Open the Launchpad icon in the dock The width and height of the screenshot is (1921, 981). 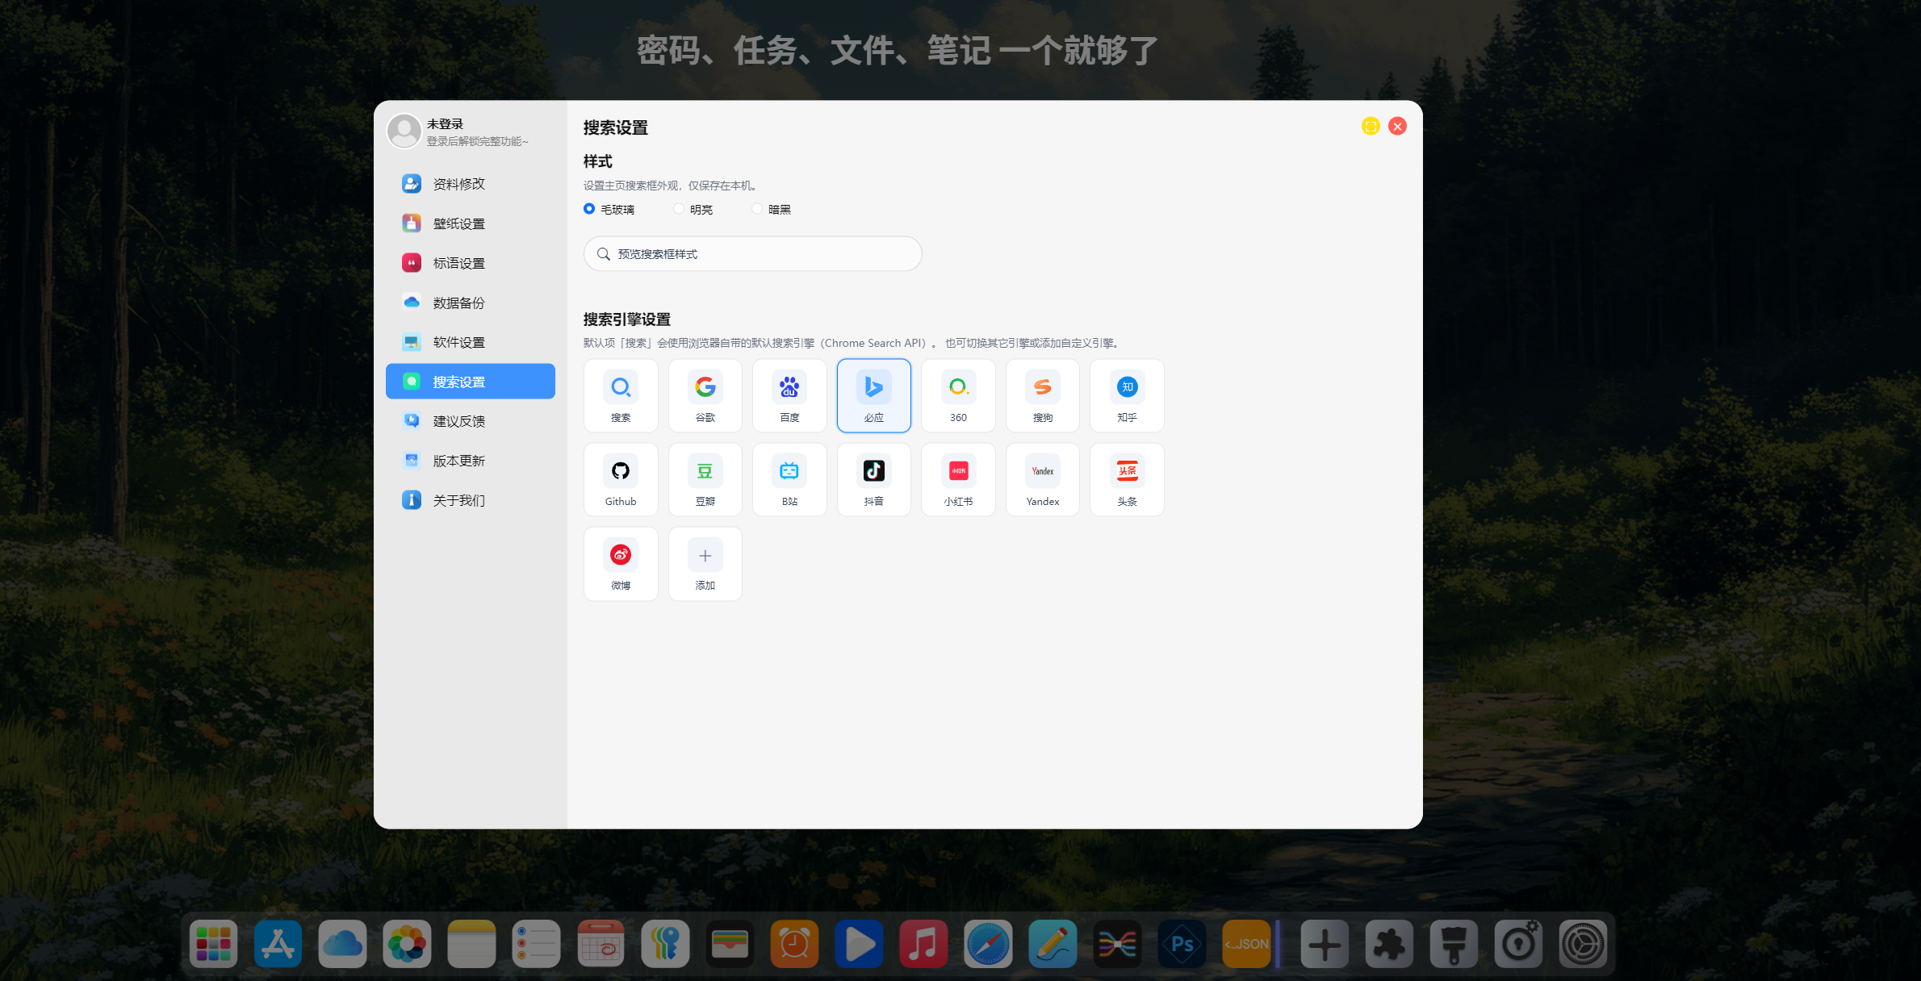pos(214,944)
